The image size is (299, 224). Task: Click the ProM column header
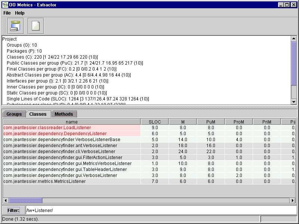239,122
